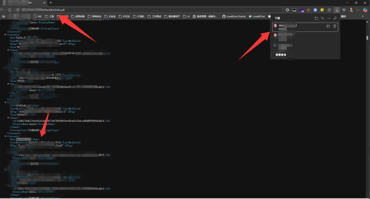The width and height of the screenshot is (370, 199).
Task: Open the BT蓝队 bookmark folder
Action: point(139,16)
